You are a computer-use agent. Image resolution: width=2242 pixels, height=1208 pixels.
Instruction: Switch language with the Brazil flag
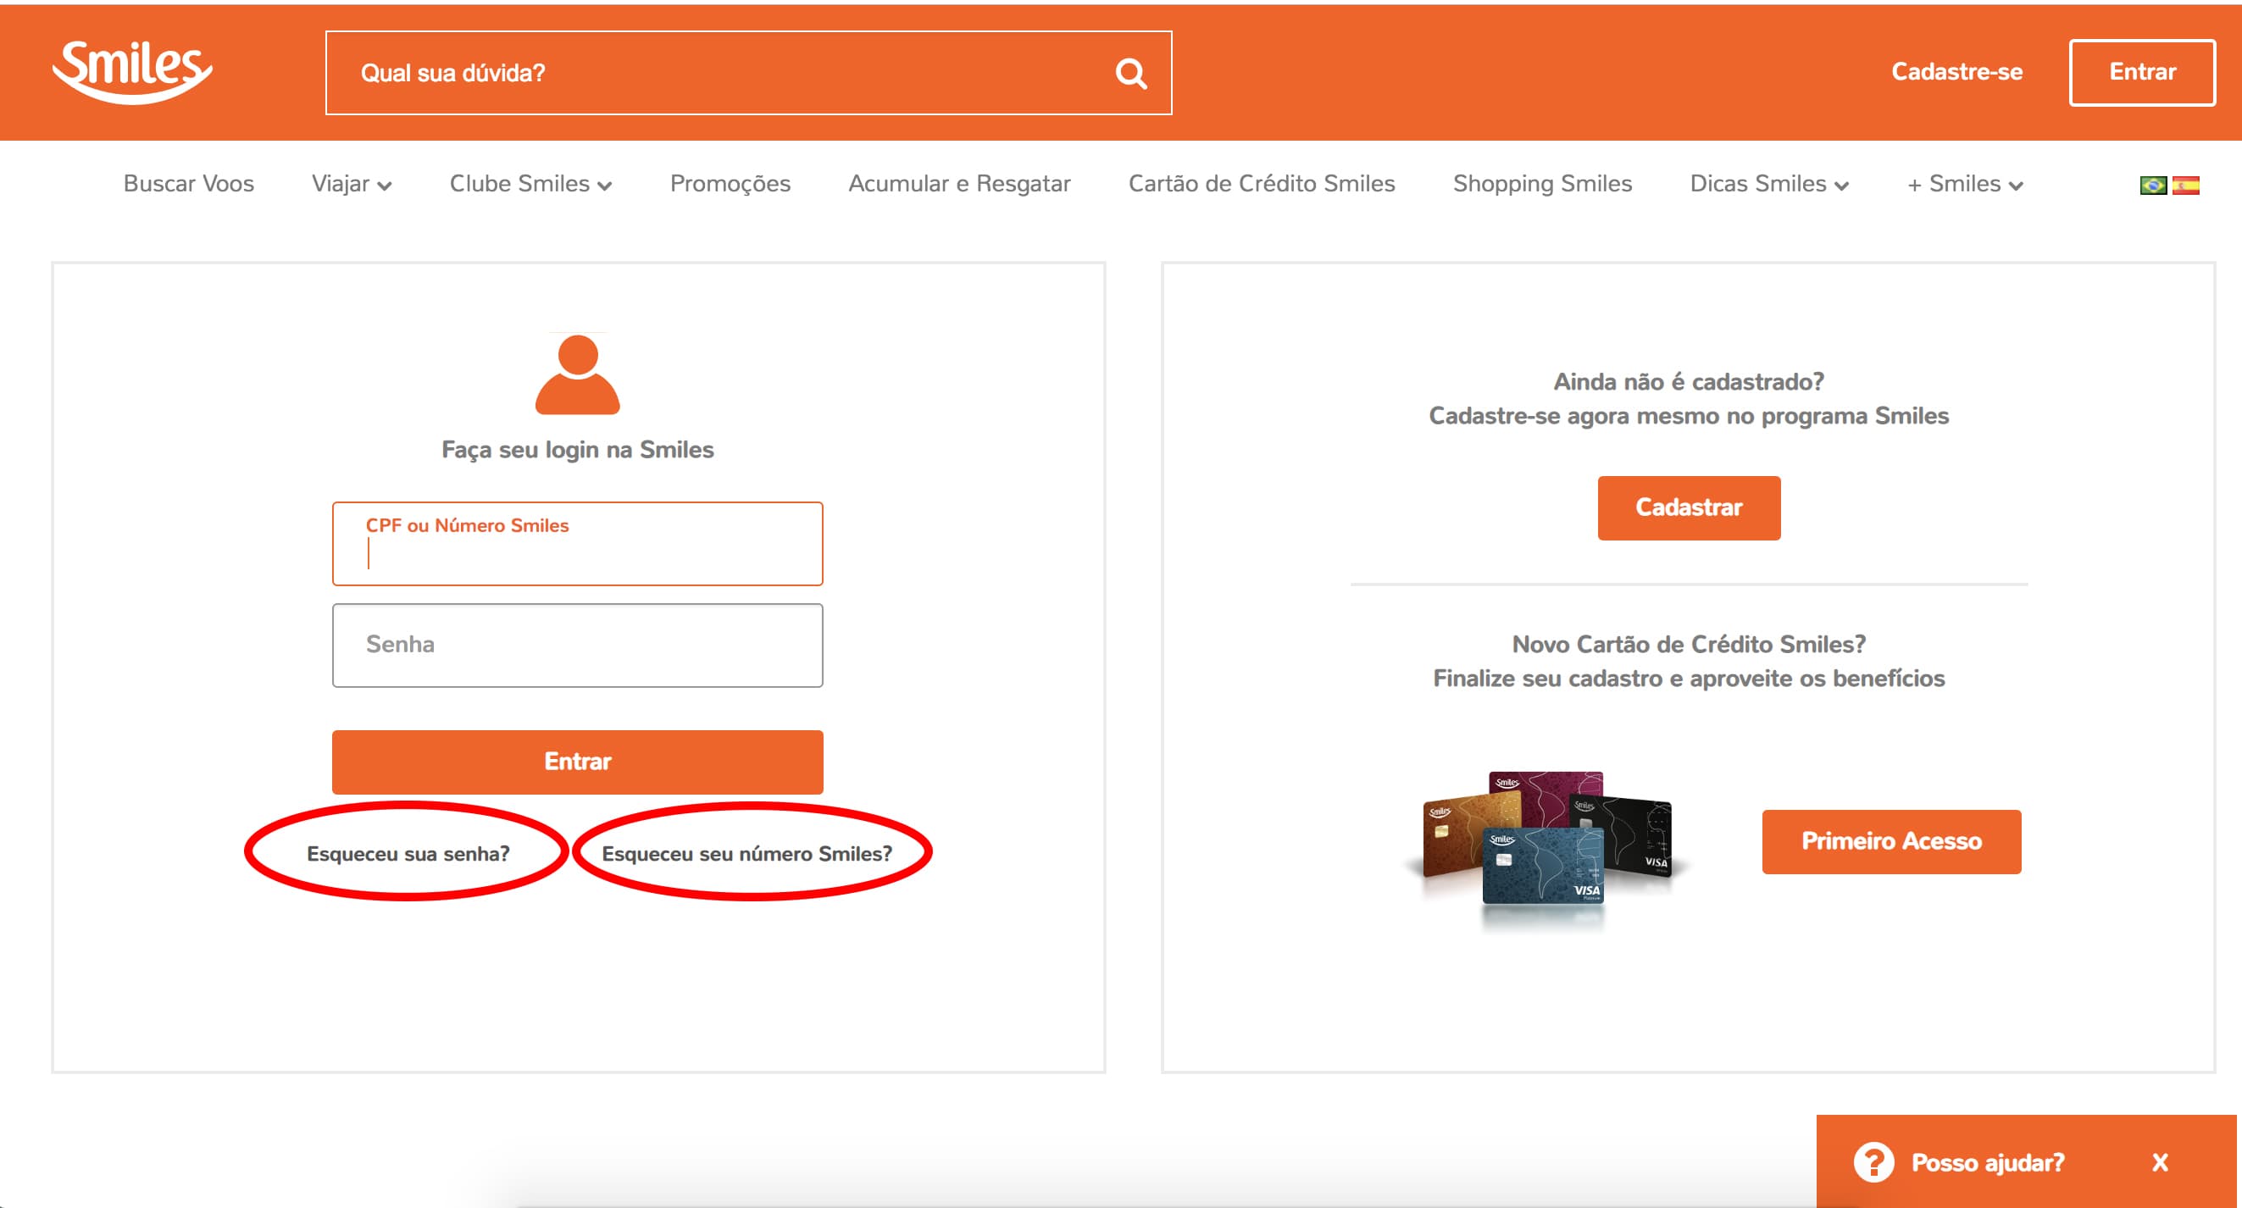[2152, 186]
